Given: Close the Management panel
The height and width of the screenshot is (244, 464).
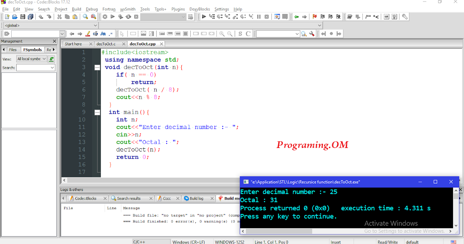Looking at the screenshot, I should (55, 41).
